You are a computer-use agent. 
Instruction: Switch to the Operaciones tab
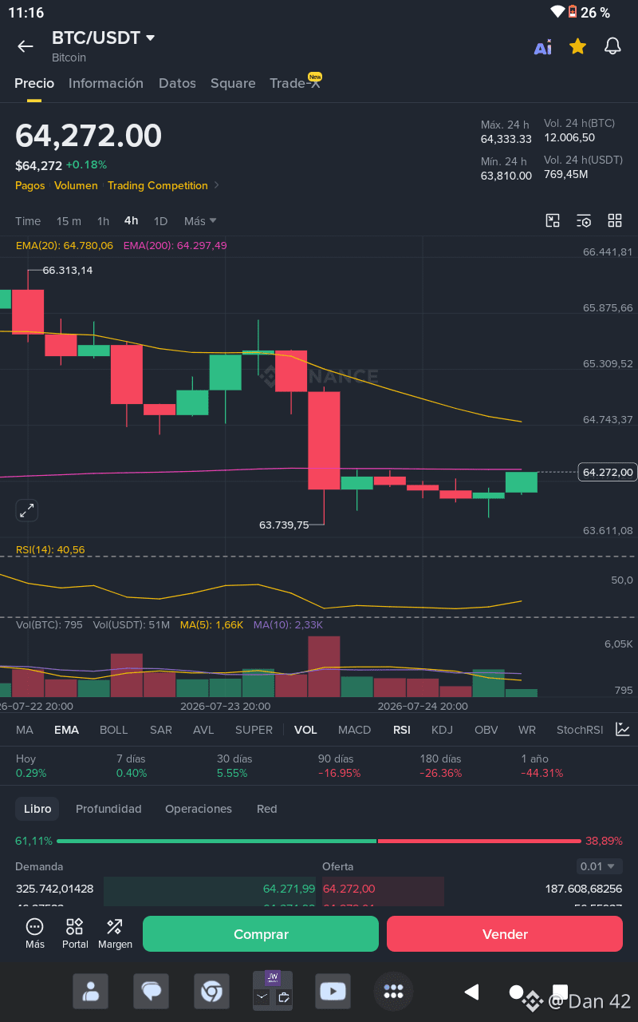[199, 809]
